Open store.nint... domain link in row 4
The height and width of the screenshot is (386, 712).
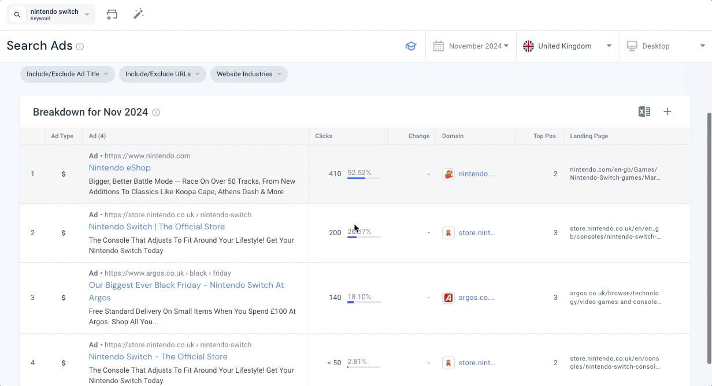pos(477,363)
